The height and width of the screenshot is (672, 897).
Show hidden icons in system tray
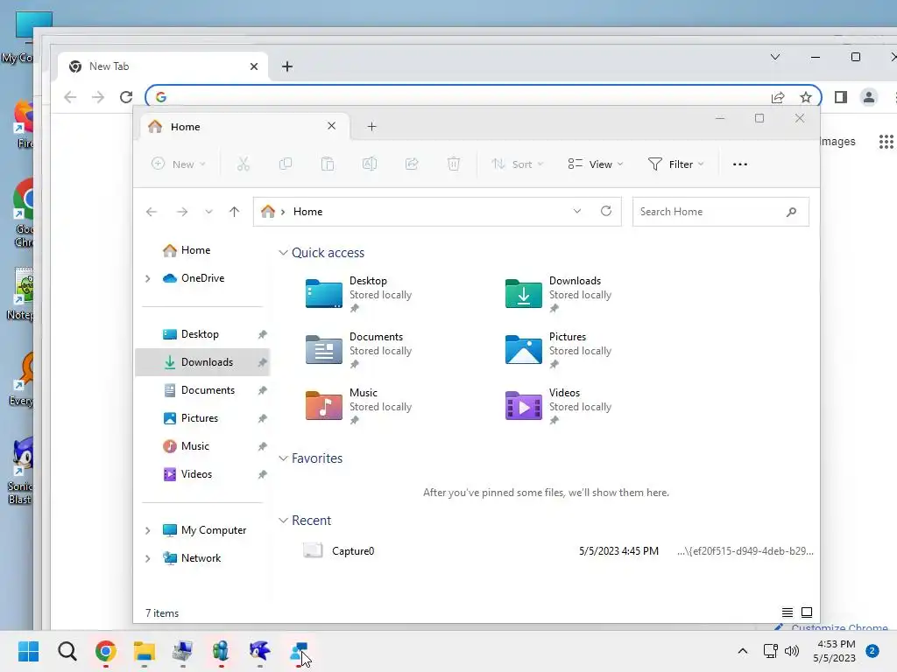point(743,651)
